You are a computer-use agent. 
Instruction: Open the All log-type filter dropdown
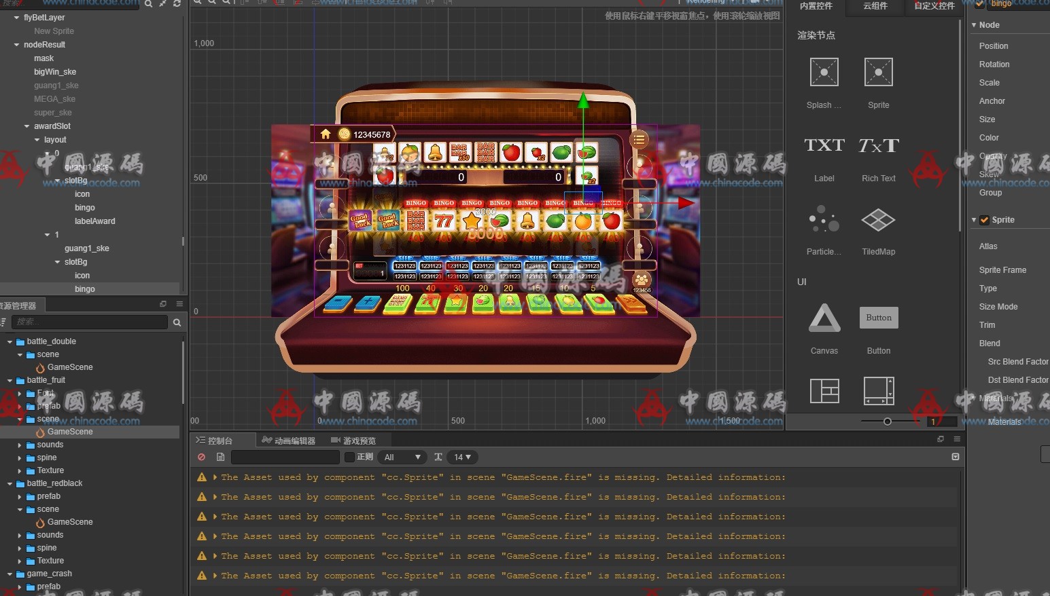(x=402, y=457)
